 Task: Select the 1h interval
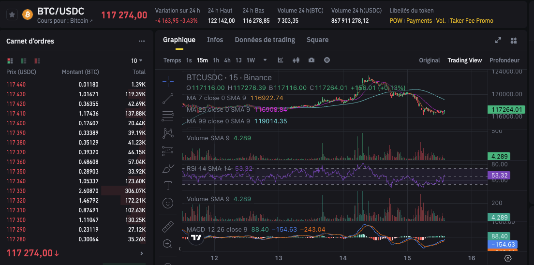216,60
